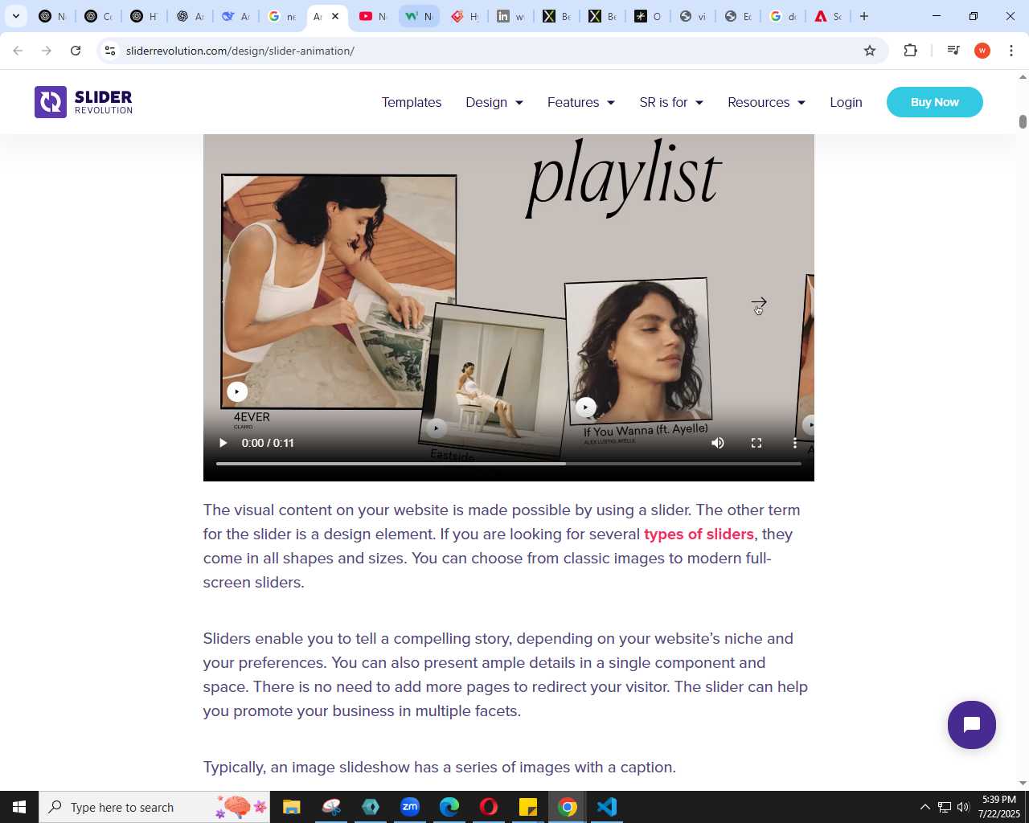Go back to the previous page
This screenshot has height=823, width=1029.
[x=18, y=51]
